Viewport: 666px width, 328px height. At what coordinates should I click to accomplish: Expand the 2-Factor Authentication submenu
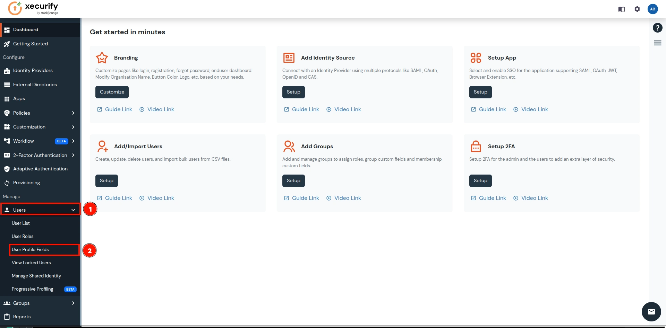(x=73, y=155)
